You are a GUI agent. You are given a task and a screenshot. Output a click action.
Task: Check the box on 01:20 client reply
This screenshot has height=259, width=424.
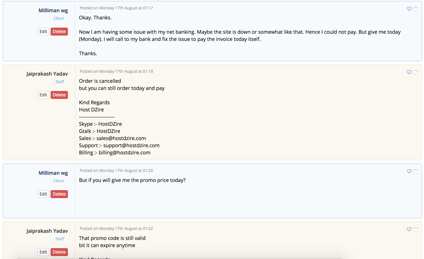point(415,172)
